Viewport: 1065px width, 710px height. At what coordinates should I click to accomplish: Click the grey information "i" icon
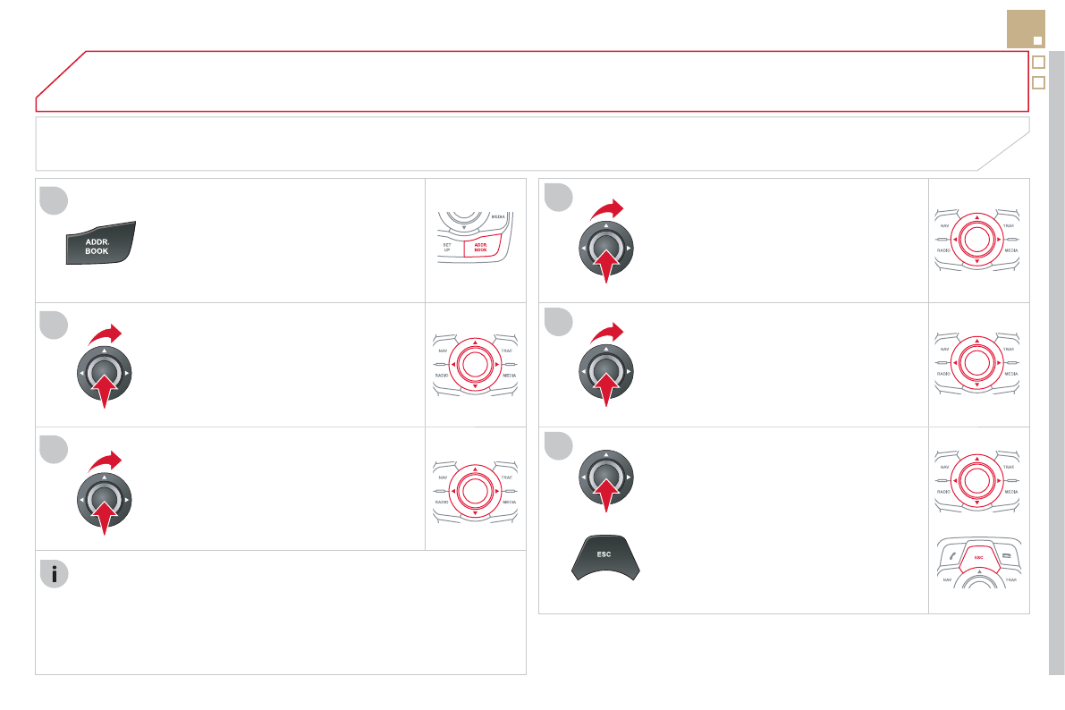click(x=55, y=575)
